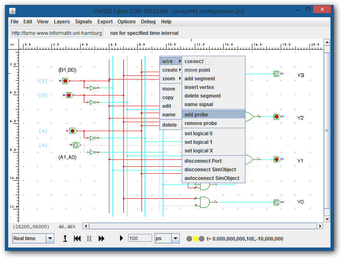Toggle the [f] input switch
Screen dimensions: 342x259
point(66,81)
